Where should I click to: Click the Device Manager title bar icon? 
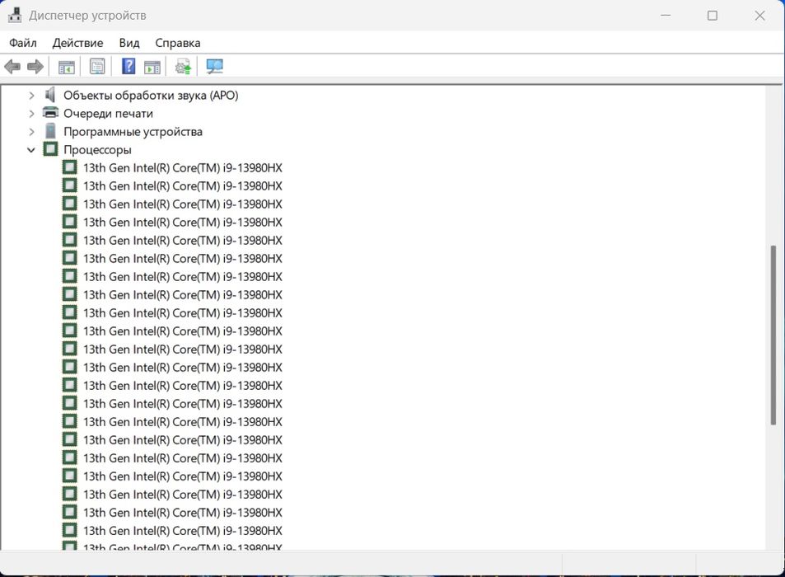coord(15,15)
